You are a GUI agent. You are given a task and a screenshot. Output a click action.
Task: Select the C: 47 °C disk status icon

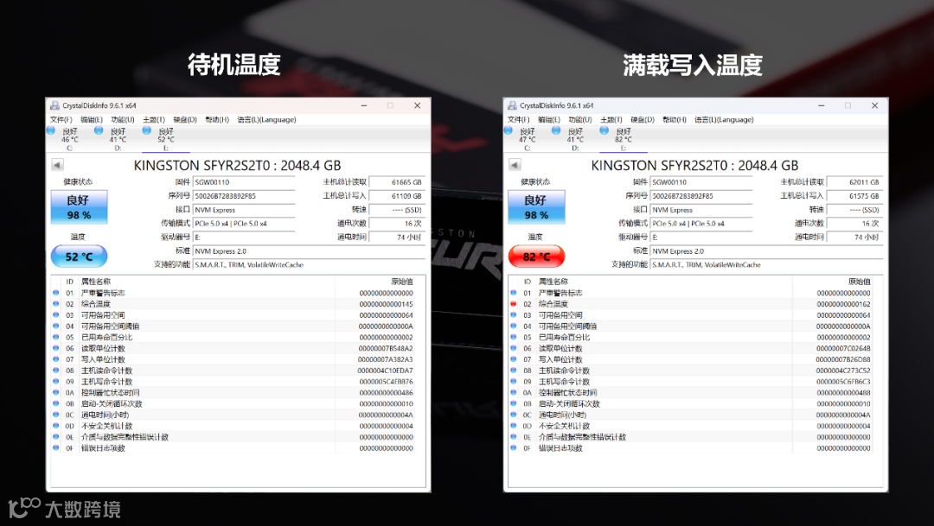coord(509,130)
